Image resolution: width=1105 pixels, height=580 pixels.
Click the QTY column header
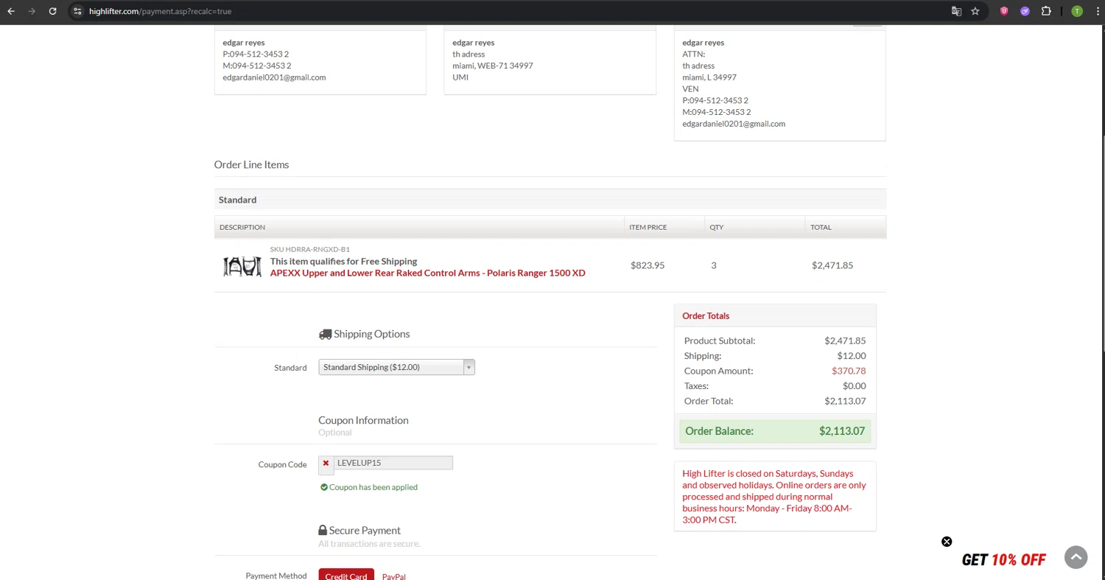(717, 227)
